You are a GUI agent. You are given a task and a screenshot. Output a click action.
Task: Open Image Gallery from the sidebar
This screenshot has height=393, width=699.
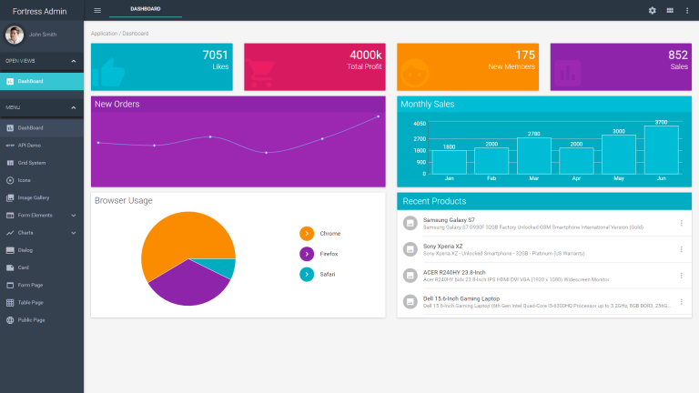(x=33, y=197)
